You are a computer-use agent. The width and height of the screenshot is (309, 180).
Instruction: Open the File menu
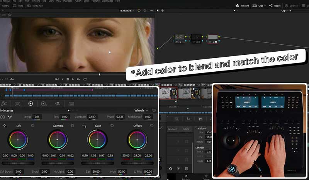click(x=14, y=1)
